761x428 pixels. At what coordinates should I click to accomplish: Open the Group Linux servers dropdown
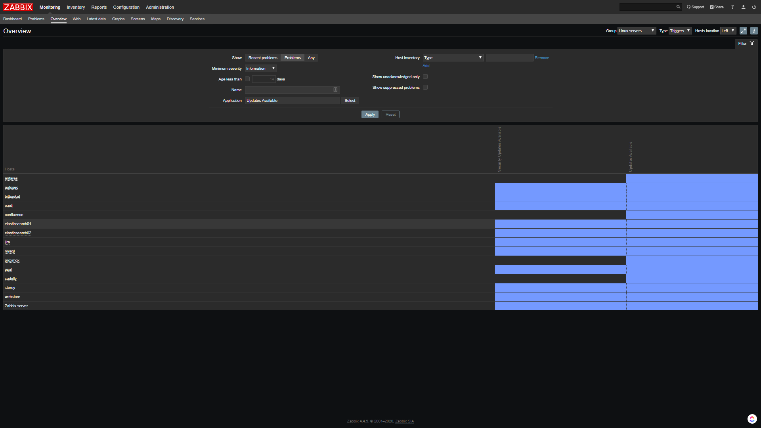click(x=637, y=31)
